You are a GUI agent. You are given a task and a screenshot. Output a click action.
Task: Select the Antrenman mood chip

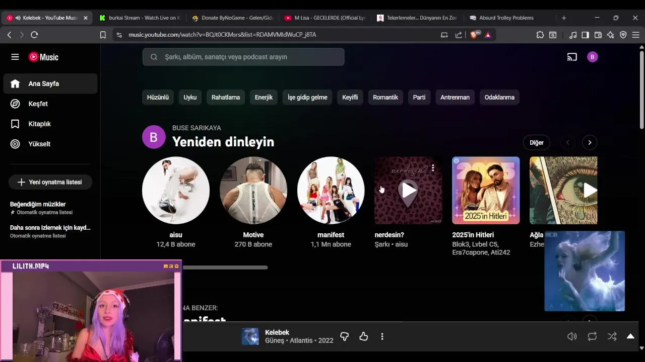(455, 97)
